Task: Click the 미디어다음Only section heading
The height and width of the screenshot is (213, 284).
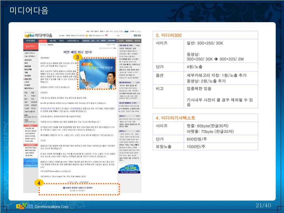Action: pyautogui.click(x=125, y=82)
